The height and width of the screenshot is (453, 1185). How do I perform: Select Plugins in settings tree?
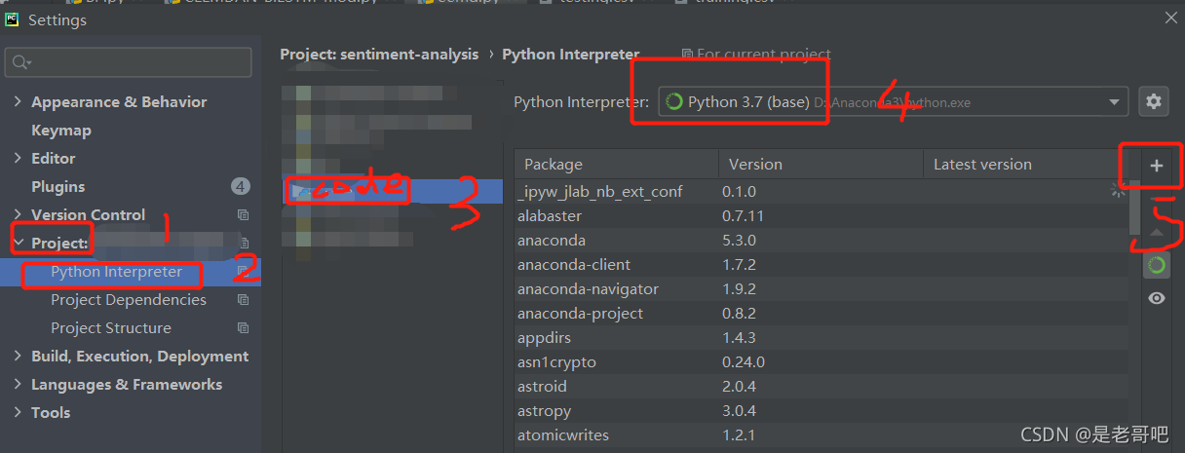tap(58, 187)
